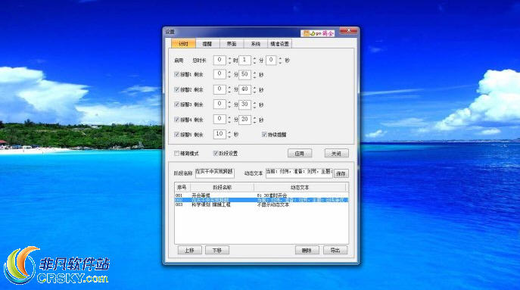Click the 应用 apply button

pos(300,153)
